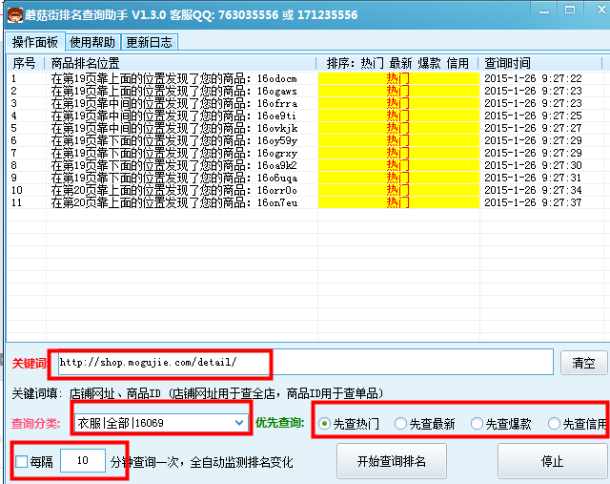This screenshot has height=484, width=610.
Task: Close the ranking query assistant window
Action: (x=601, y=11)
